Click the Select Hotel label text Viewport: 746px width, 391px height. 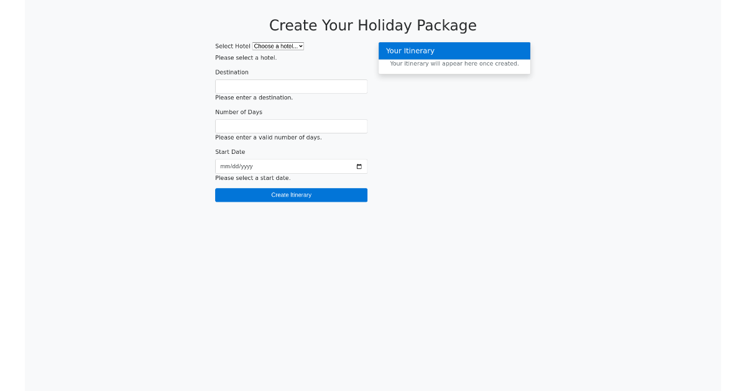click(233, 46)
